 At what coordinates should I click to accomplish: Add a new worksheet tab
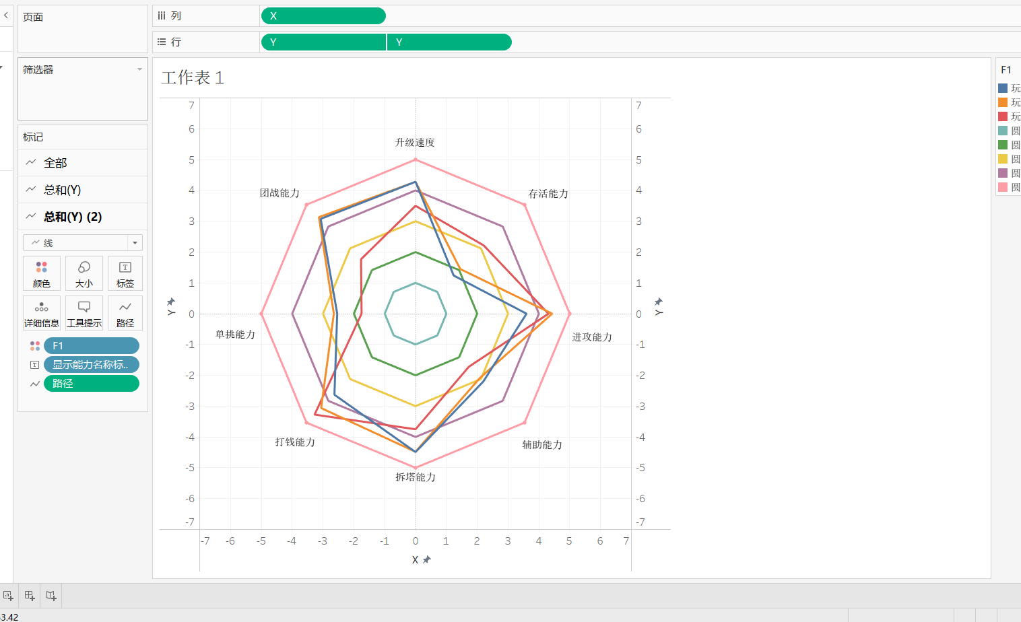coord(8,596)
